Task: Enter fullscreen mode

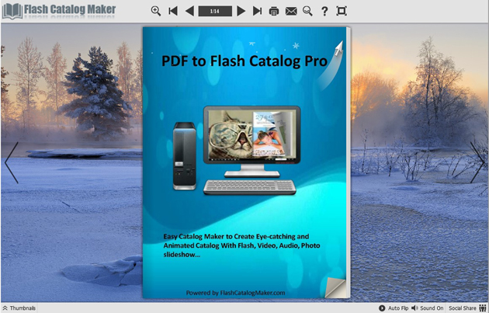Action: [x=342, y=11]
